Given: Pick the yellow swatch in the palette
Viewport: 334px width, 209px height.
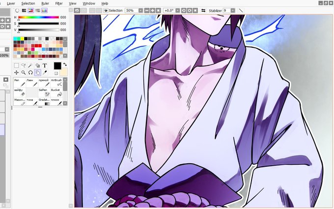Looking at the screenshot, I should coord(22,38).
